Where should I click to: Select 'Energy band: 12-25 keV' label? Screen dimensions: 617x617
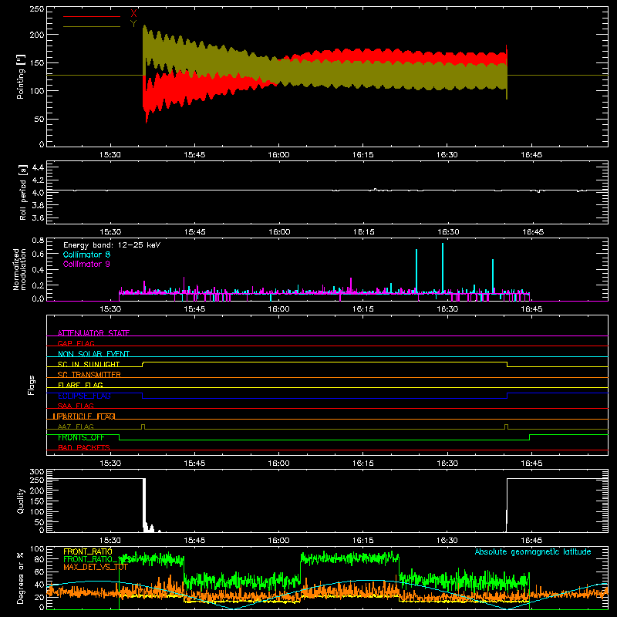coord(112,245)
